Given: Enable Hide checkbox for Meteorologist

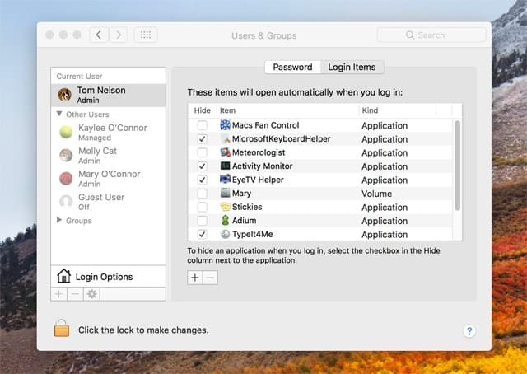Looking at the screenshot, I should (202, 152).
